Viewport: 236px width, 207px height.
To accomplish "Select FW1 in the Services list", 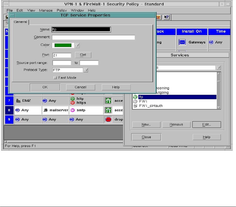I will pyautogui.click(x=175, y=101).
